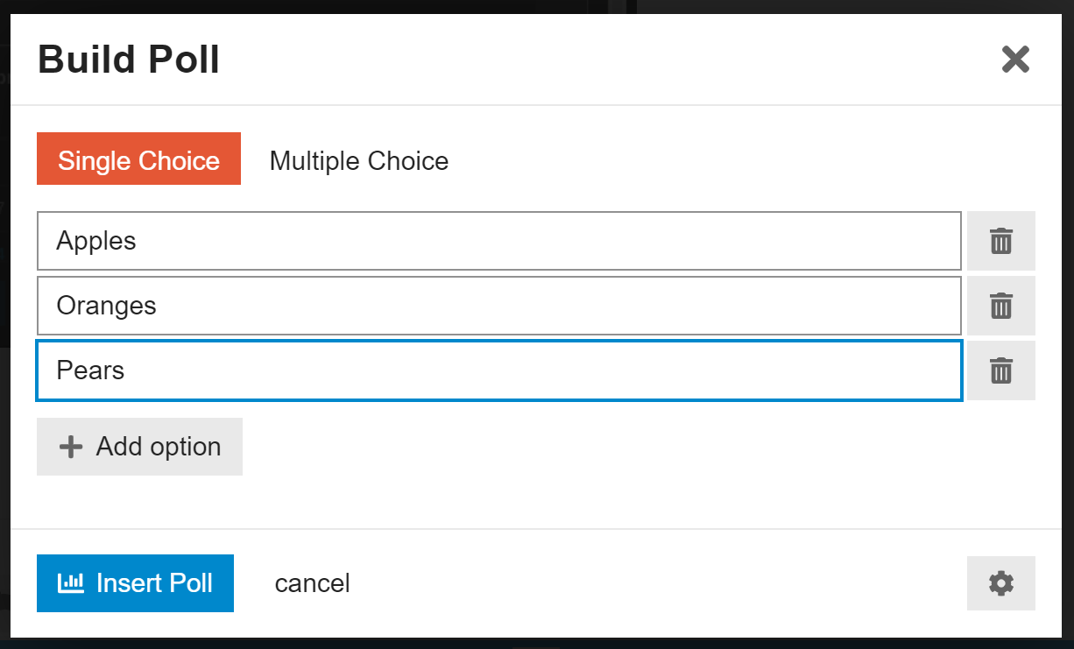Click the plus icon on Add option
Image resolution: width=1074 pixels, height=649 pixels.
(x=70, y=447)
